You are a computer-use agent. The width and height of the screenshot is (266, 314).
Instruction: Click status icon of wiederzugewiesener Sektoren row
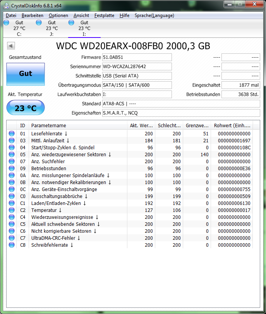tap(12, 154)
